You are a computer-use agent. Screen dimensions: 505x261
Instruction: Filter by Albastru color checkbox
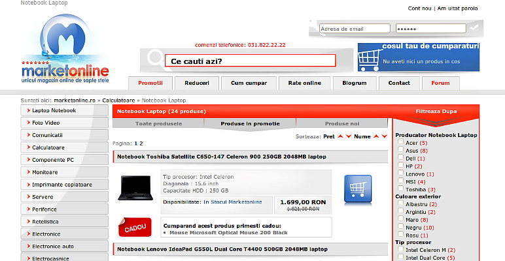click(400, 203)
